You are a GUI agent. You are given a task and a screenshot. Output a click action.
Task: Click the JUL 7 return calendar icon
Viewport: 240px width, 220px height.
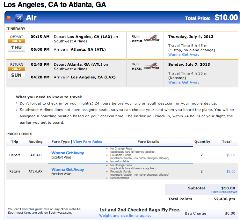click(17, 72)
